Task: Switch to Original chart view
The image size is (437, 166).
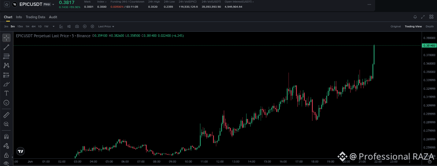Action: pos(396,26)
